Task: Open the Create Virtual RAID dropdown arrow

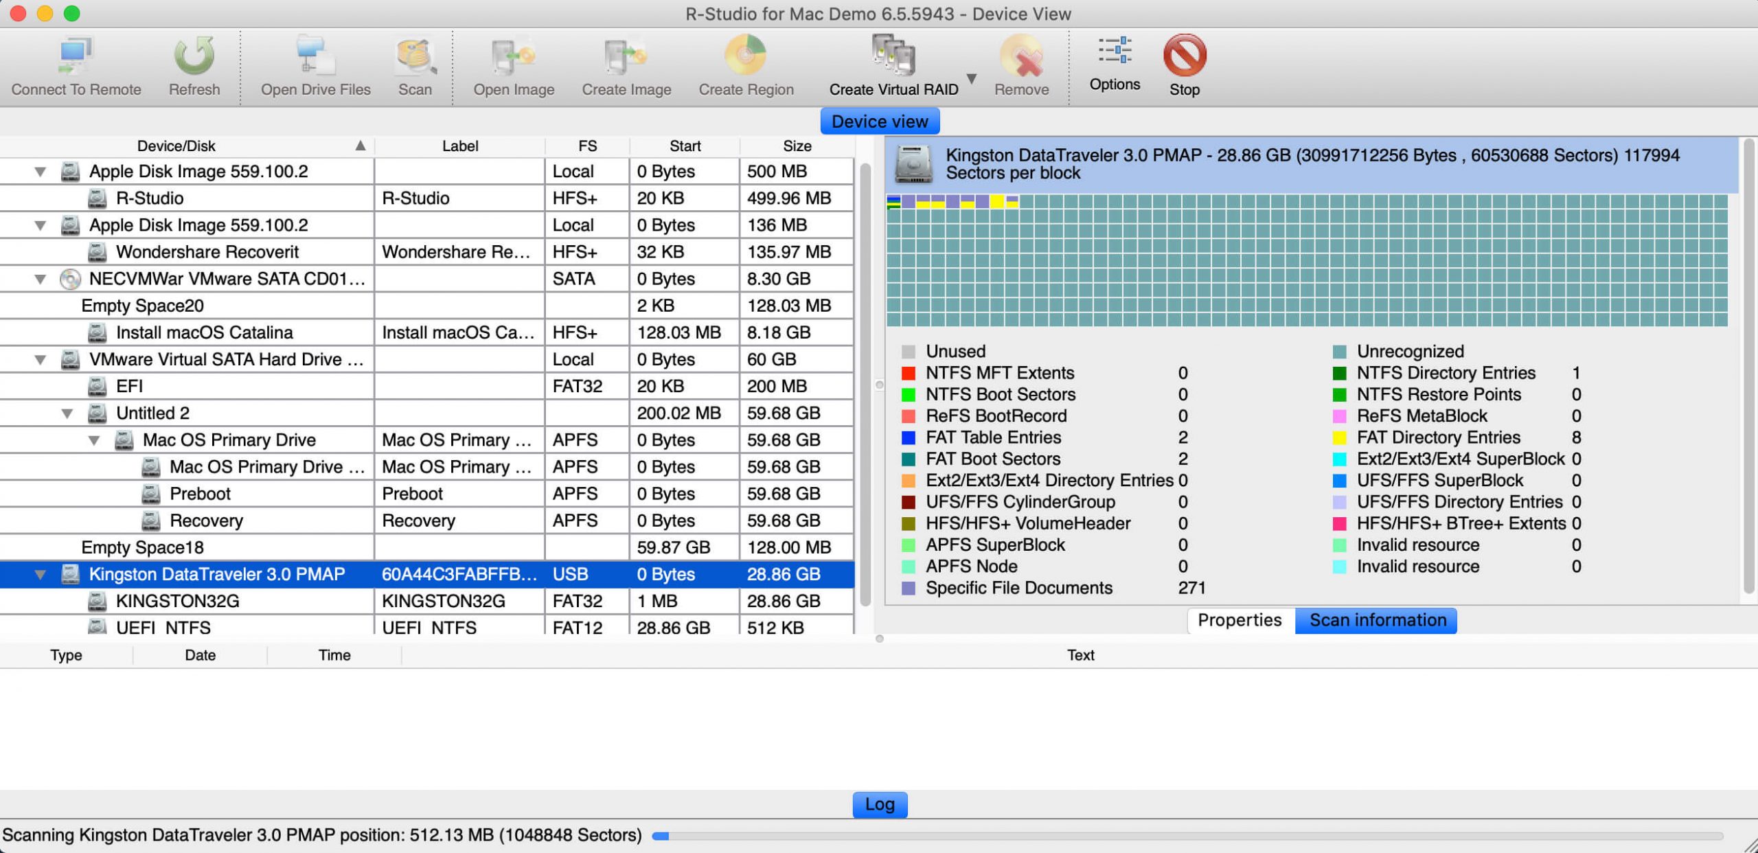Action: point(972,78)
